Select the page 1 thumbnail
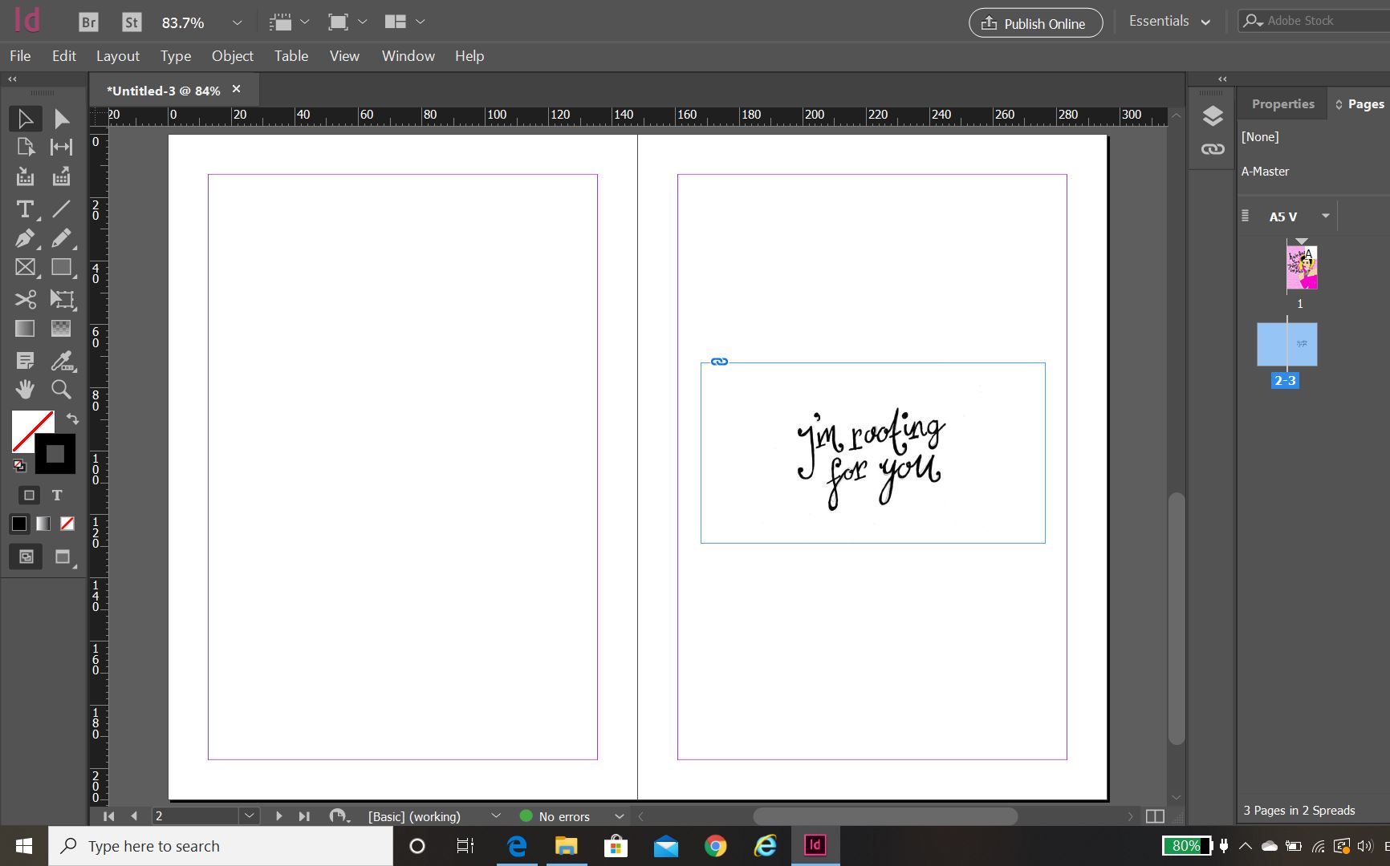 tap(1301, 268)
